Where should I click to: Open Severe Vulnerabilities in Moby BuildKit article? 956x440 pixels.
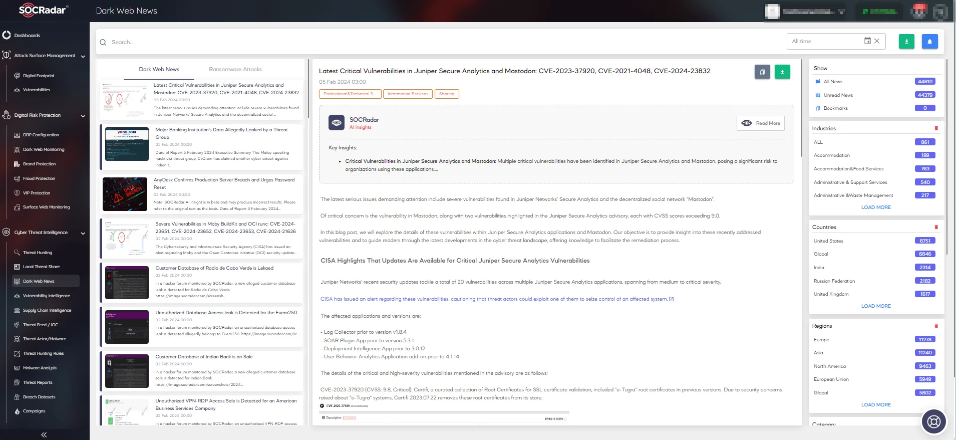[202, 239]
